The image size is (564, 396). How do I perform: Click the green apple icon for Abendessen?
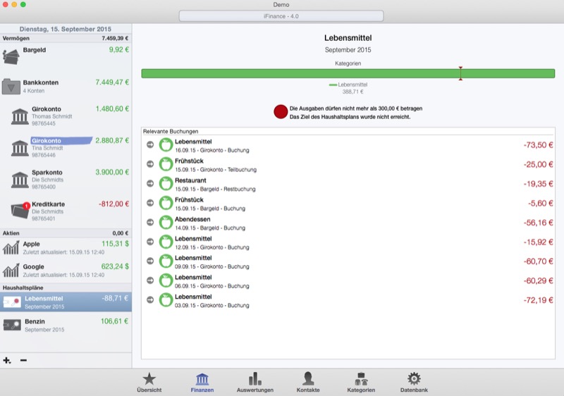(x=166, y=223)
